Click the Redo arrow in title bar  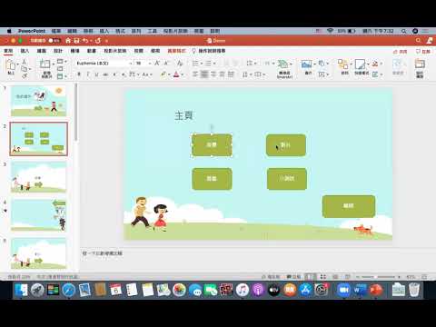pos(98,40)
